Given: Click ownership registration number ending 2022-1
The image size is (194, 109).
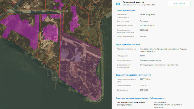Looking at the screenshot, I should [168, 105].
